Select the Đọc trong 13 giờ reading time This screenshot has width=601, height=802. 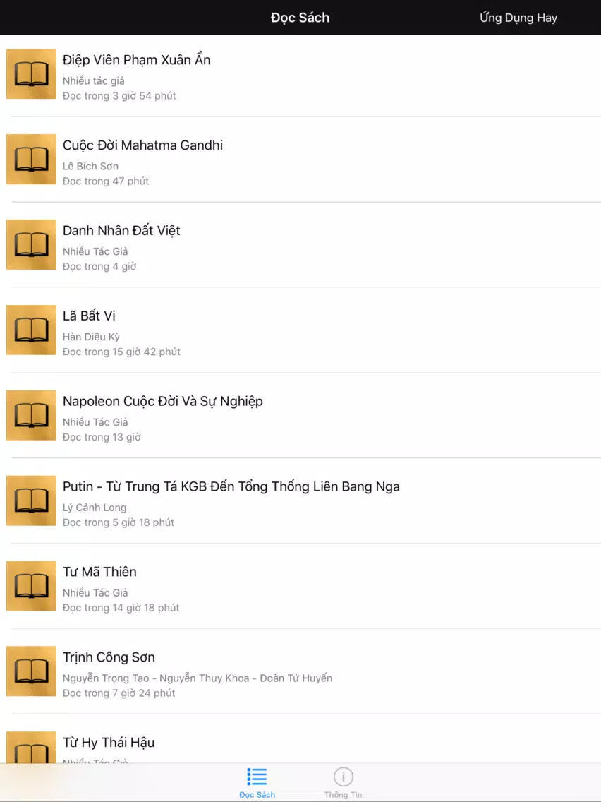102,437
